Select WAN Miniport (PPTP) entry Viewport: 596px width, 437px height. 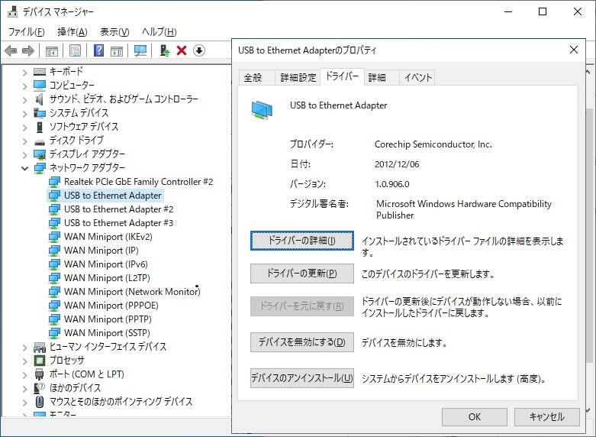click(x=108, y=319)
